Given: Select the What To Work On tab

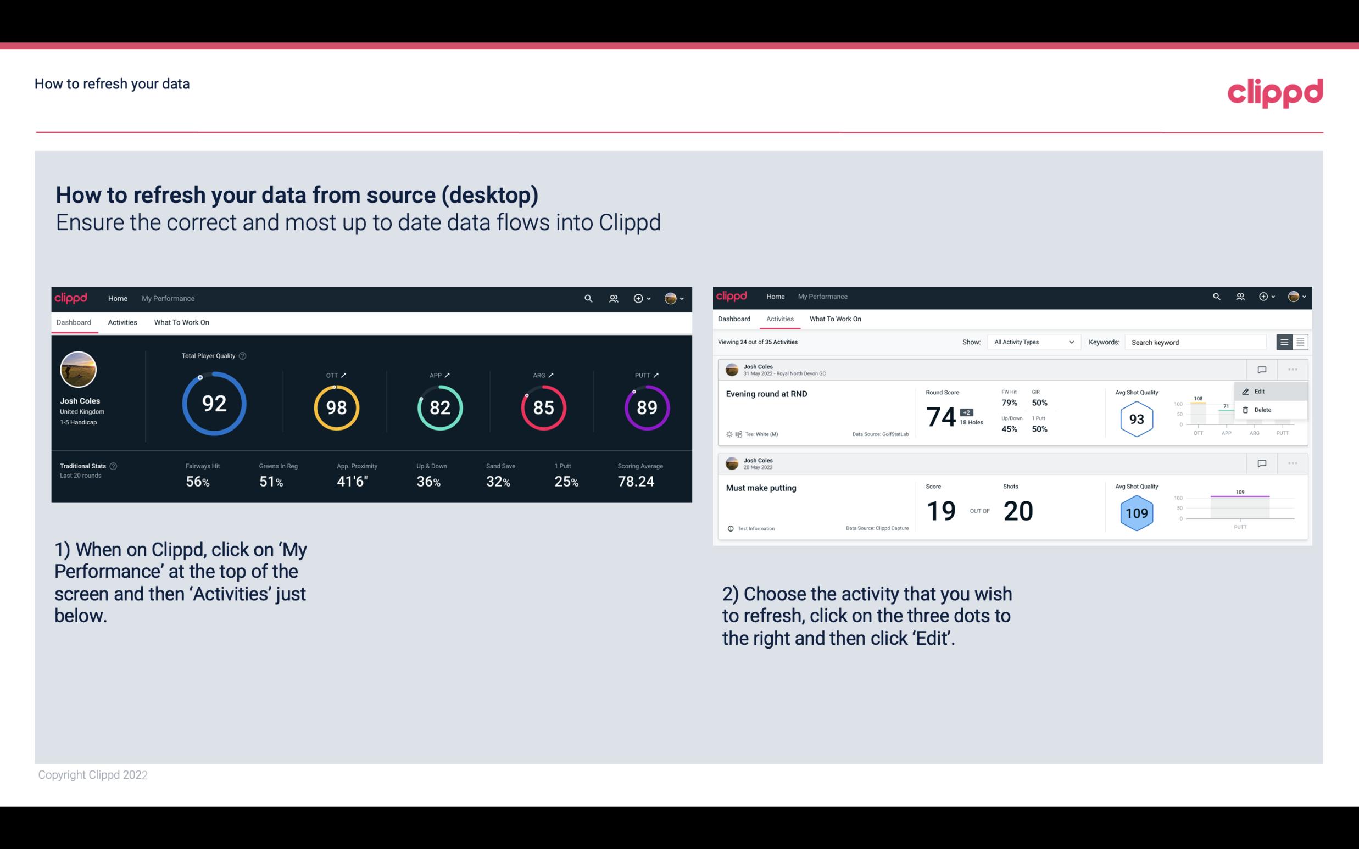Looking at the screenshot, I should [181, 322].
